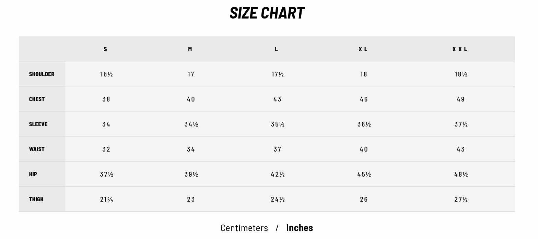Click the SLEEVE row label
The height and width of the screenshot is (239, 538).
click(x=38, y=124)
